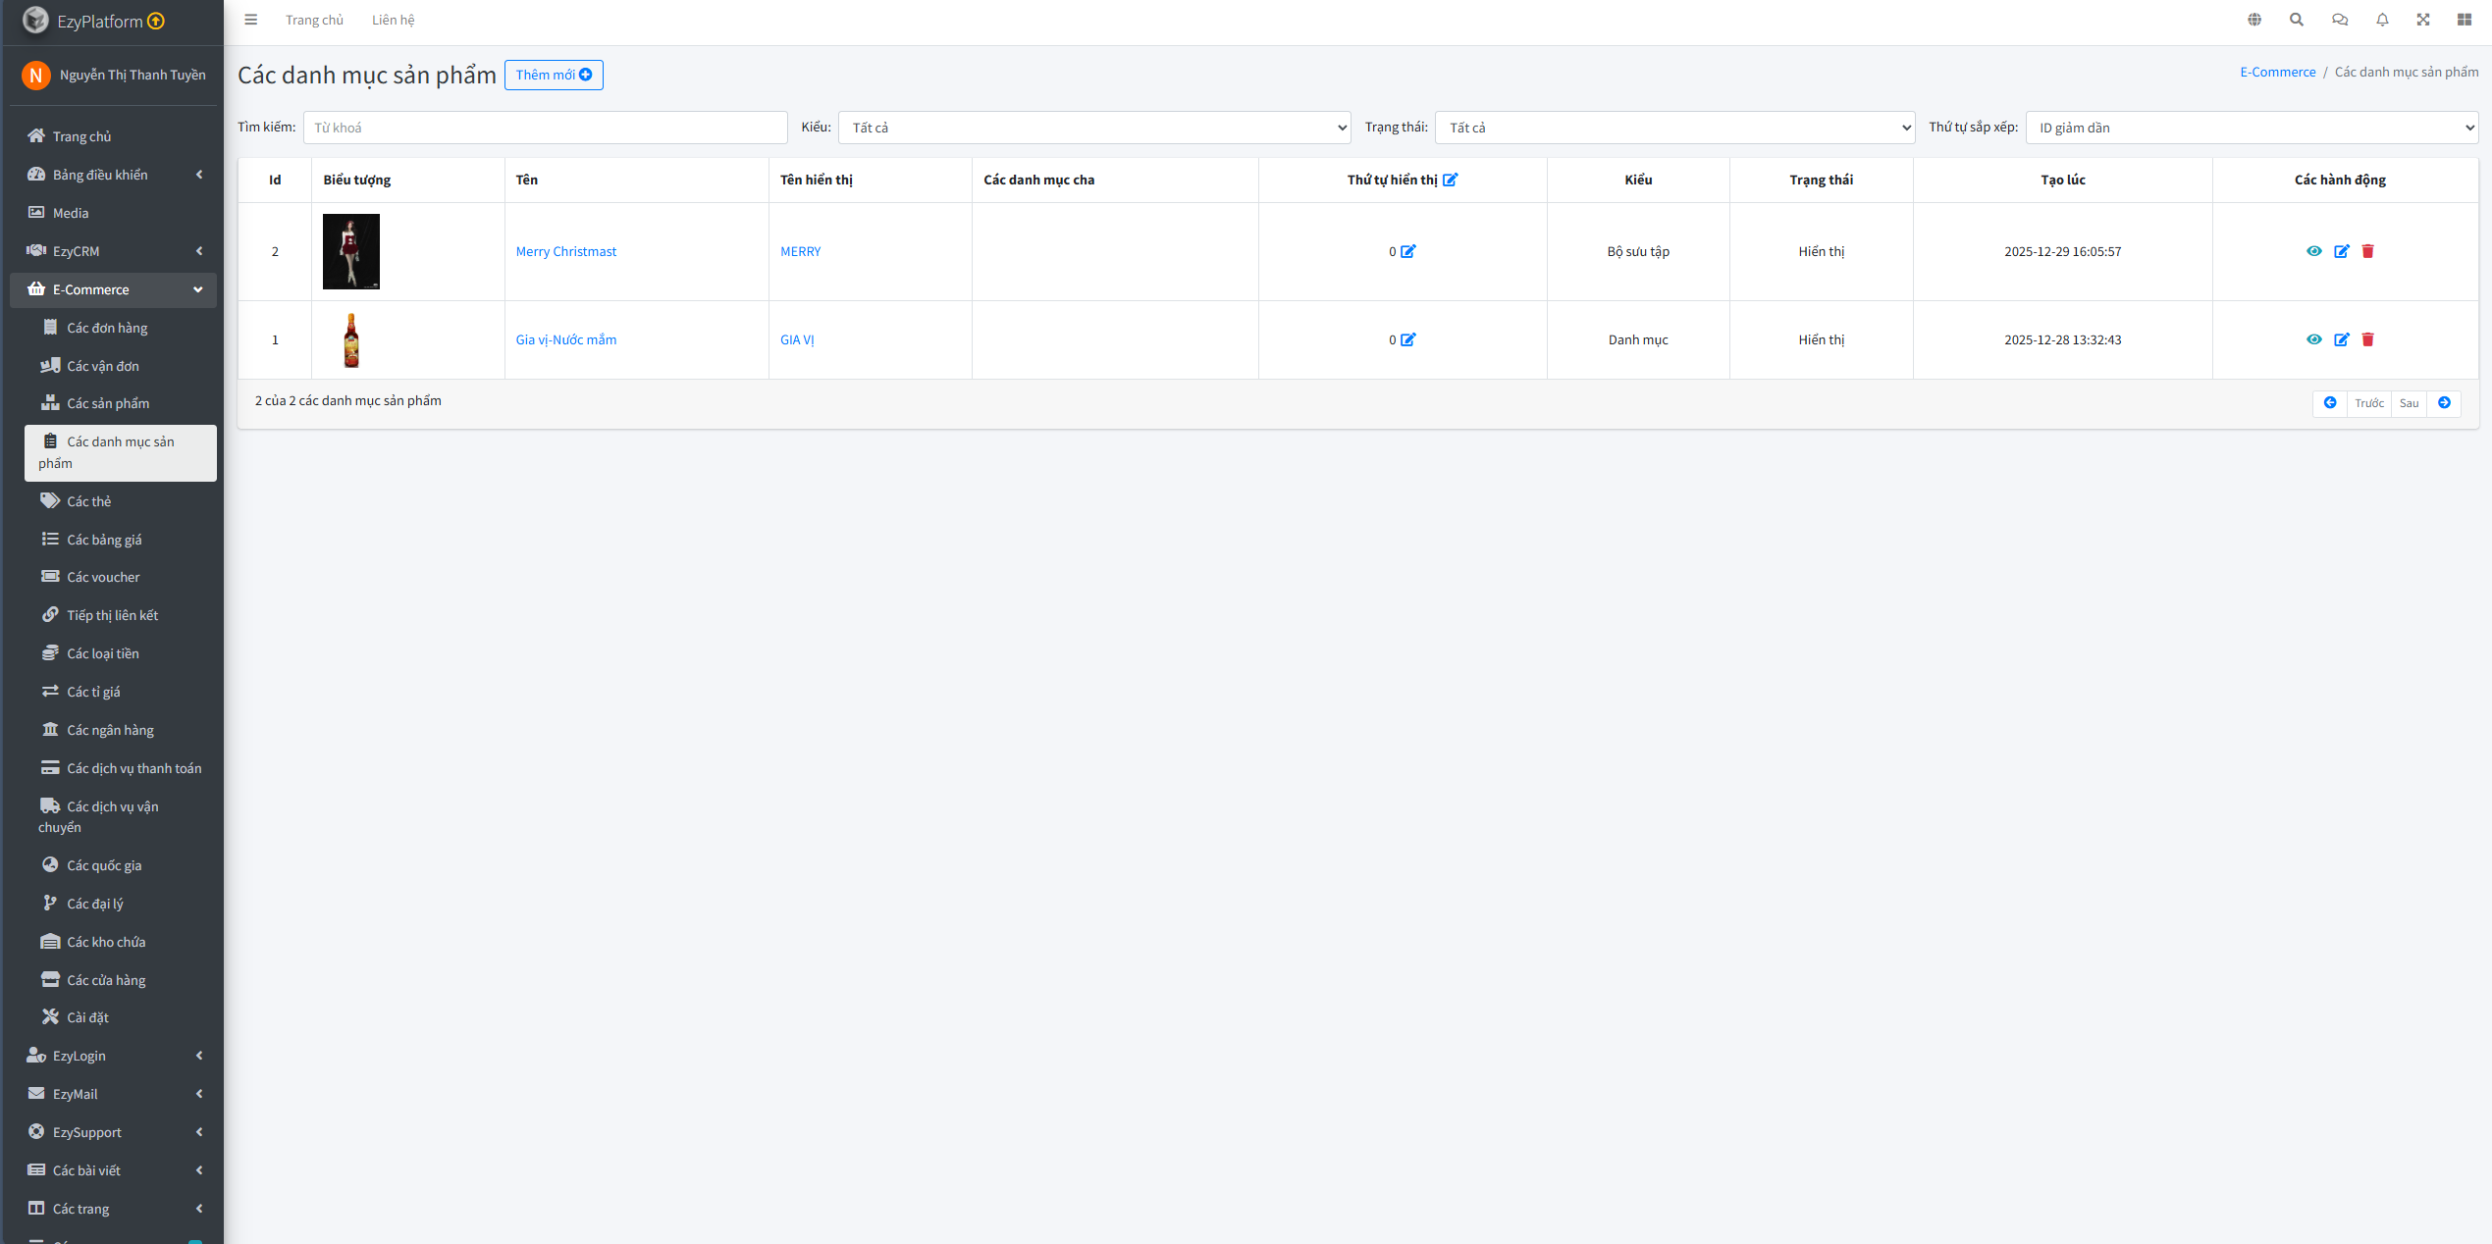Open the notifications bell icon

click(x=2382, y=20)
